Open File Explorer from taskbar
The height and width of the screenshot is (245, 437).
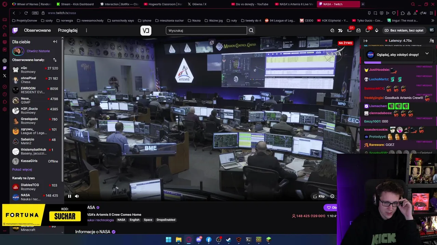tap(179, 240)
